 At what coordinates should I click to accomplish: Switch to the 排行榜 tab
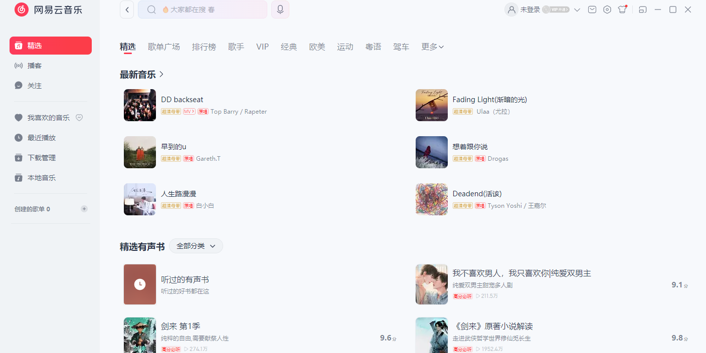pyautogui.click(x=204, y=47)
